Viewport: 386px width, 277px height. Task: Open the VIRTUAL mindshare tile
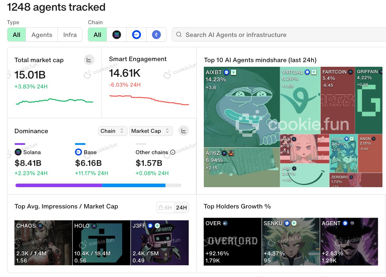(300, 101)
